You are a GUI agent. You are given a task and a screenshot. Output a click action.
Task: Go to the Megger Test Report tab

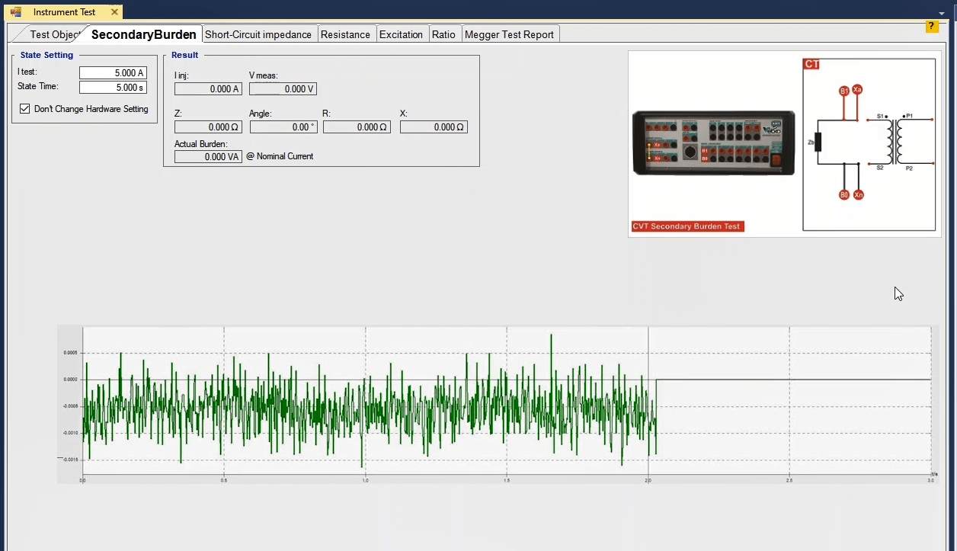(x=509, y=34)
